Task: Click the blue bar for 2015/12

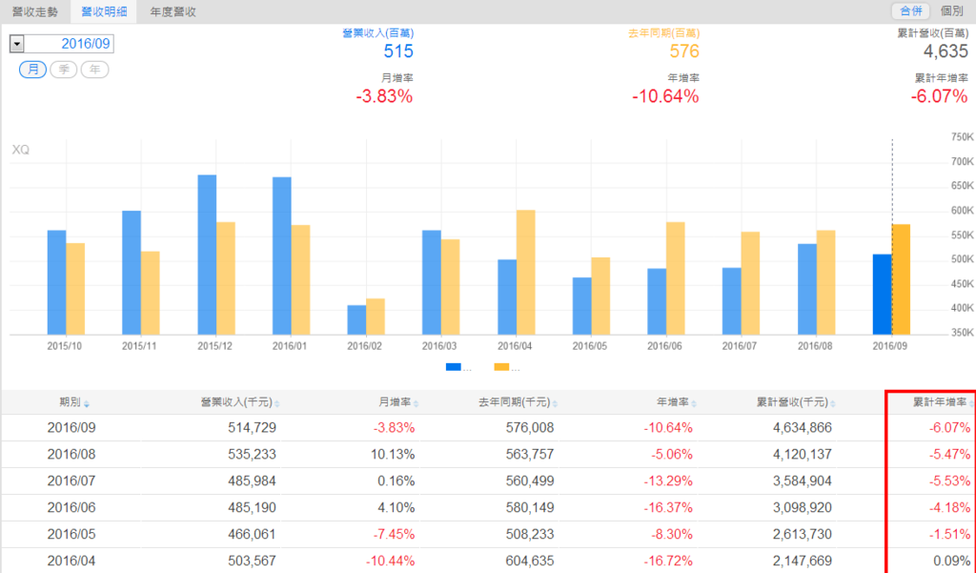Action: [x=207, y=255]
